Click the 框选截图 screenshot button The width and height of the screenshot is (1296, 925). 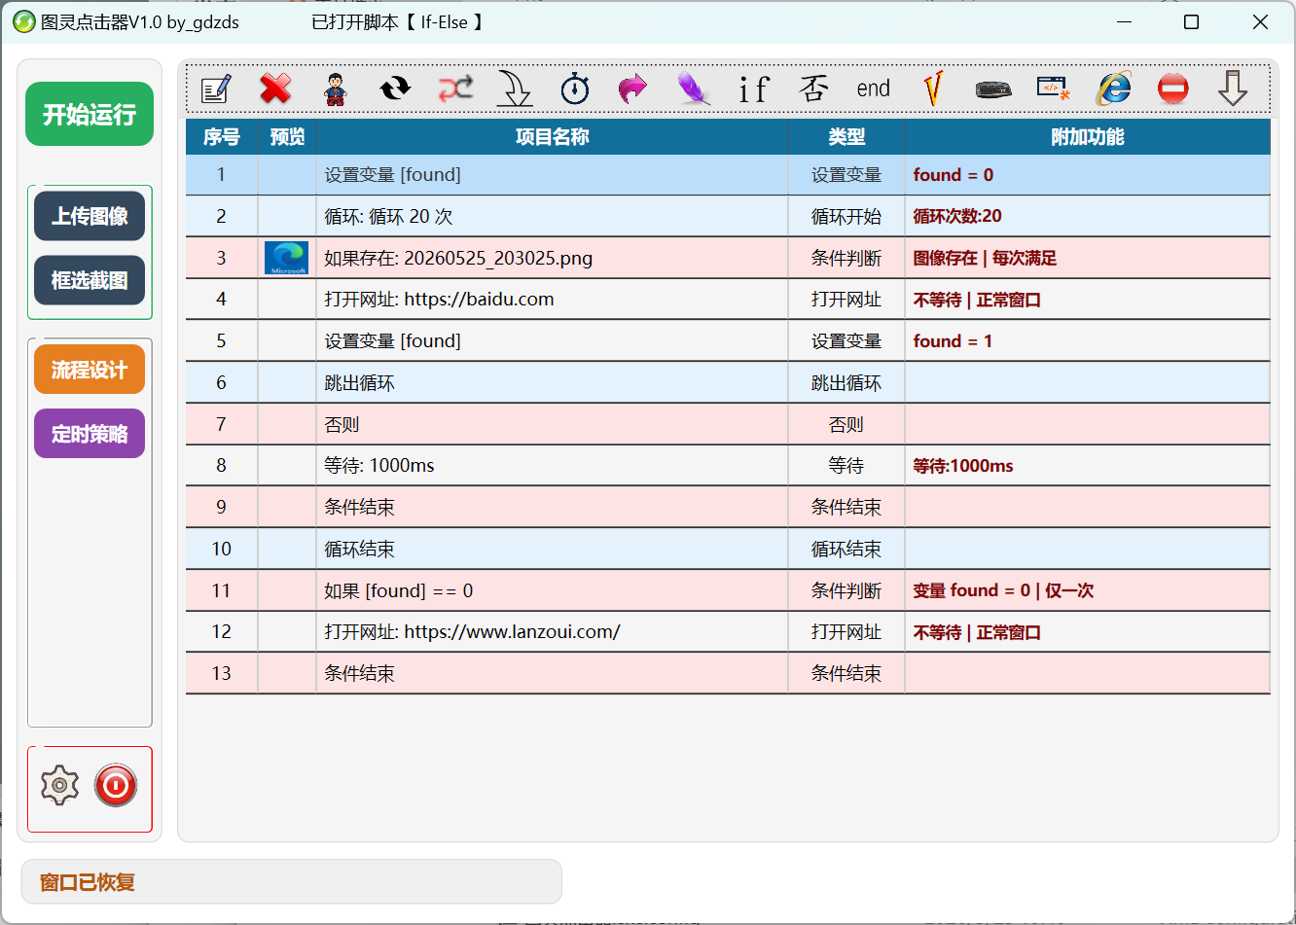pos(90,280)
